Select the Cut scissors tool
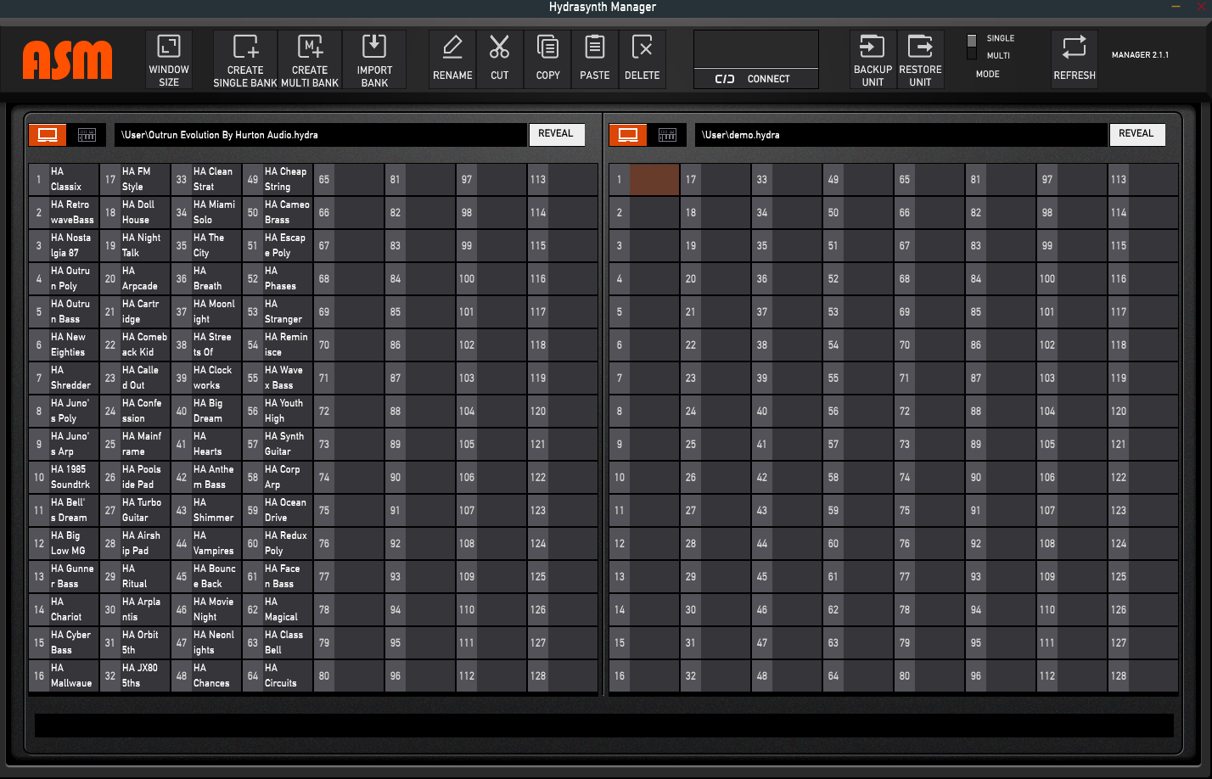This screenshot has height=779, width=1212. click(500, 59)
